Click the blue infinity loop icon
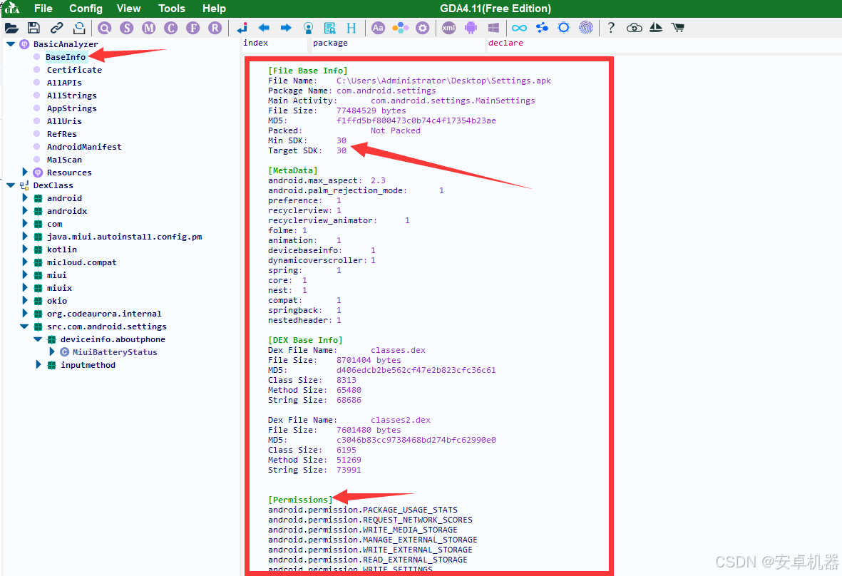 tap(519, 28)
